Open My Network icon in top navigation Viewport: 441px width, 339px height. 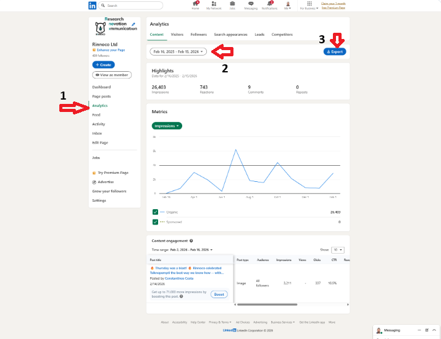click(x=214, y=4)
